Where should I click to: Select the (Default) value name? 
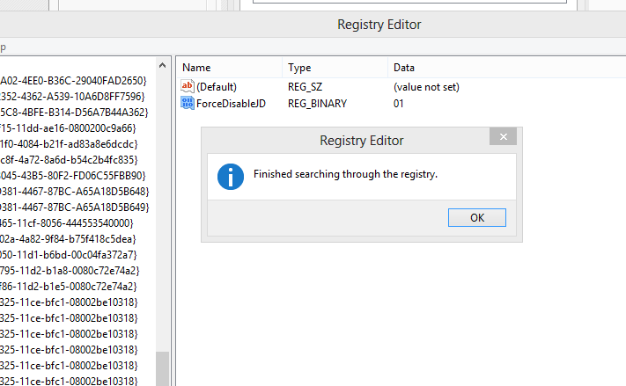pyautogui.click(x=217, y=87)
